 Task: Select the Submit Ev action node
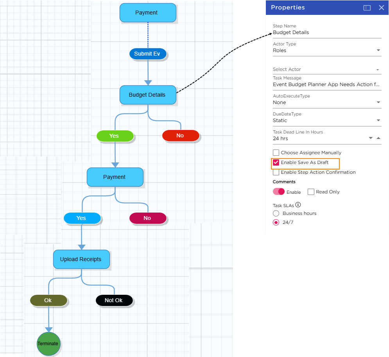coord(148,54)
